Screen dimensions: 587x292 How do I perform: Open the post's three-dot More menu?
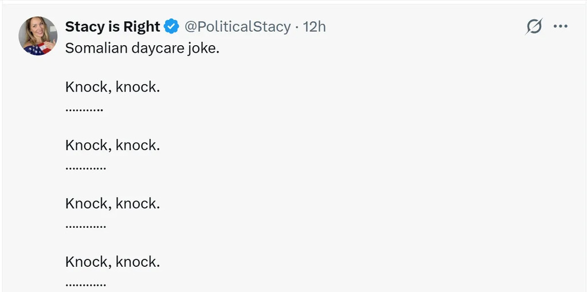click(x=560, y=26)
